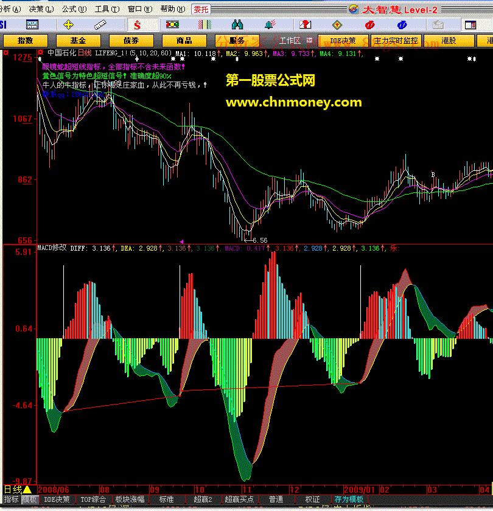Click the 04 month marker on timeline

tap(484, 490)
